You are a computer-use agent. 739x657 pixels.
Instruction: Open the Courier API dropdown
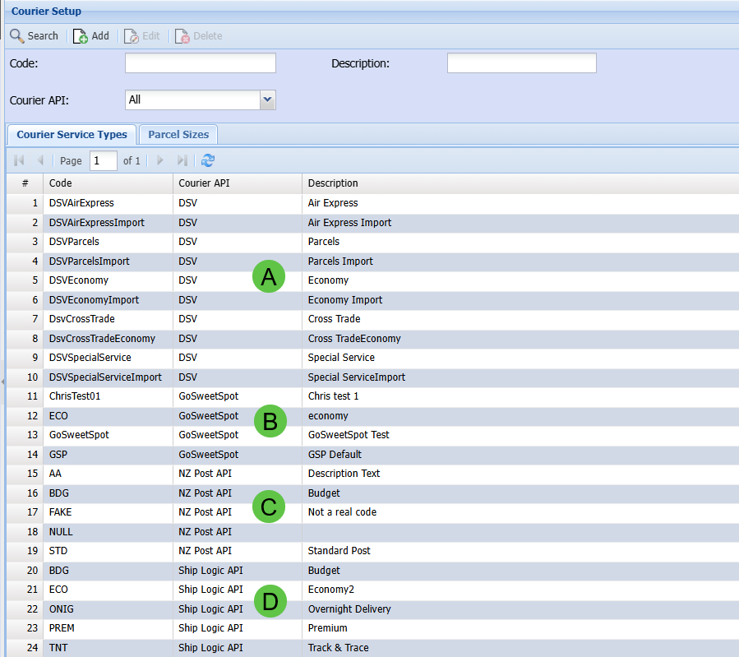pyautogui.click(x=267, y=99)
